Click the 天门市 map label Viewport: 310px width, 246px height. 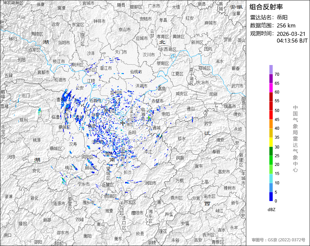(121, 52)
